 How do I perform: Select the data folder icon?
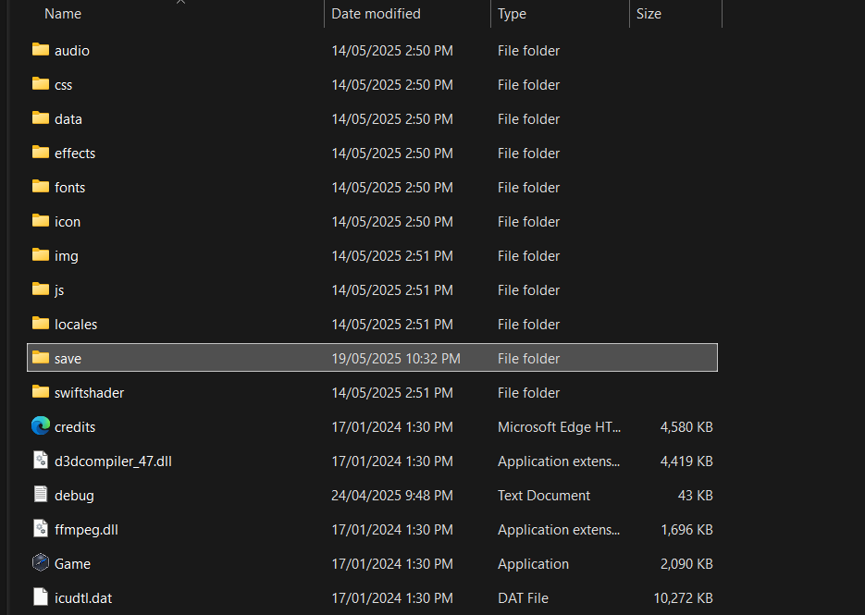pyautogui.click(x=41, y=118)
